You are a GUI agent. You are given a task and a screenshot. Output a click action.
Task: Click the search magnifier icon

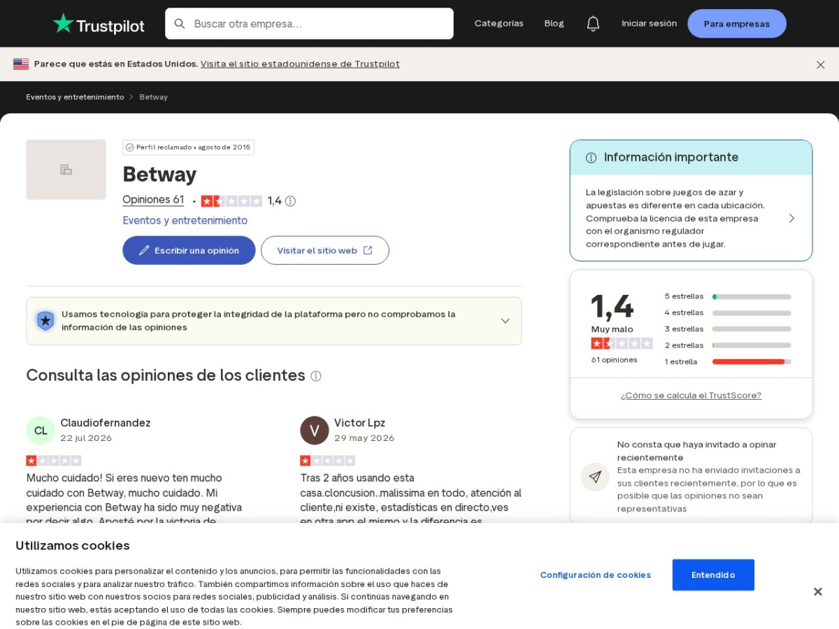tap(180, 24)
